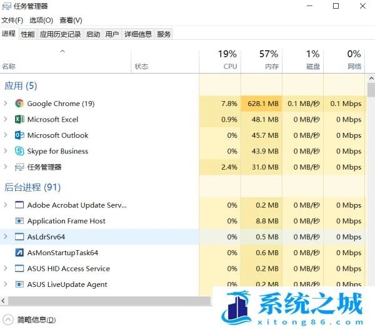Click the Application Frame Host icon
This screenshot has width=375, height=330.
point(19,221)
